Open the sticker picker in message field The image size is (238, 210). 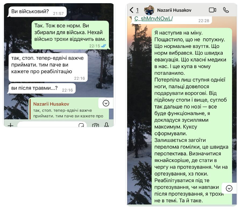pyautogui.click(x=81, y=125)
